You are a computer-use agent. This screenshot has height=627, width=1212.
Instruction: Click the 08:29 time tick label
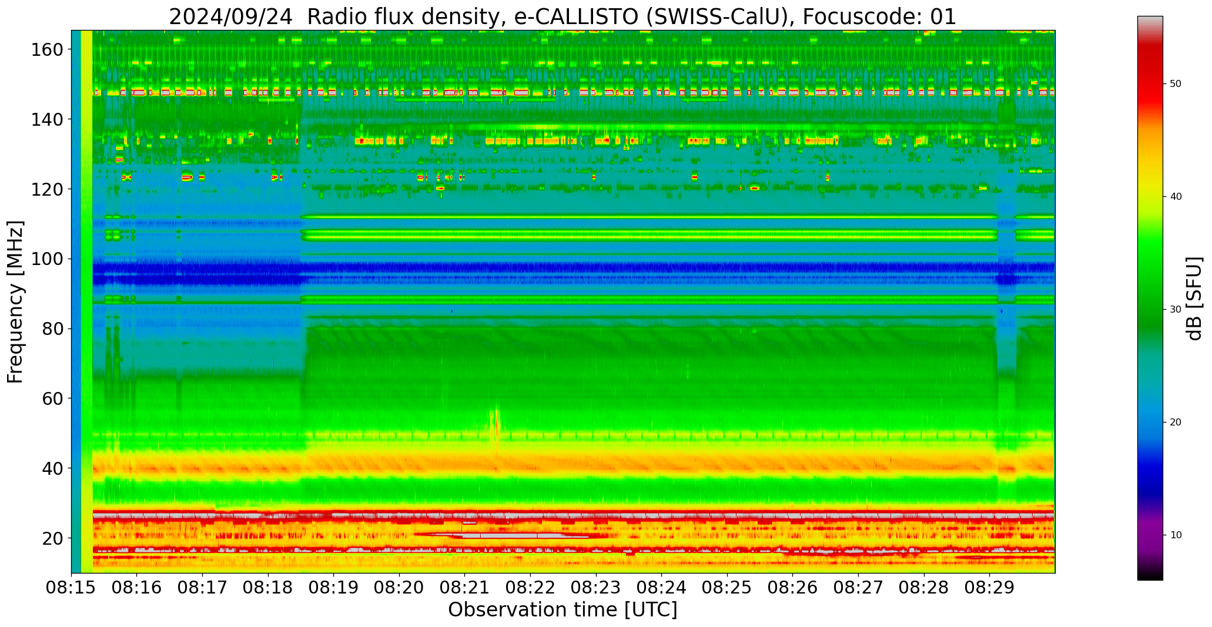click(989, 588)
